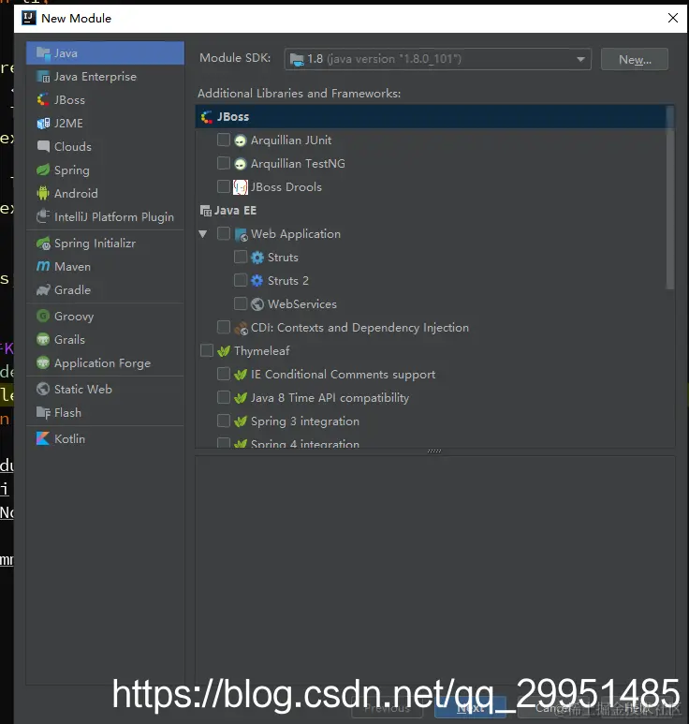
Task: Close the New Module dialog
Action: 673,18
